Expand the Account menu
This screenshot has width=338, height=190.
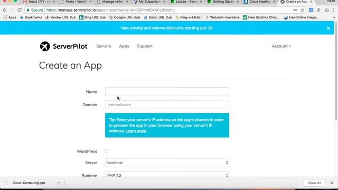281,46
